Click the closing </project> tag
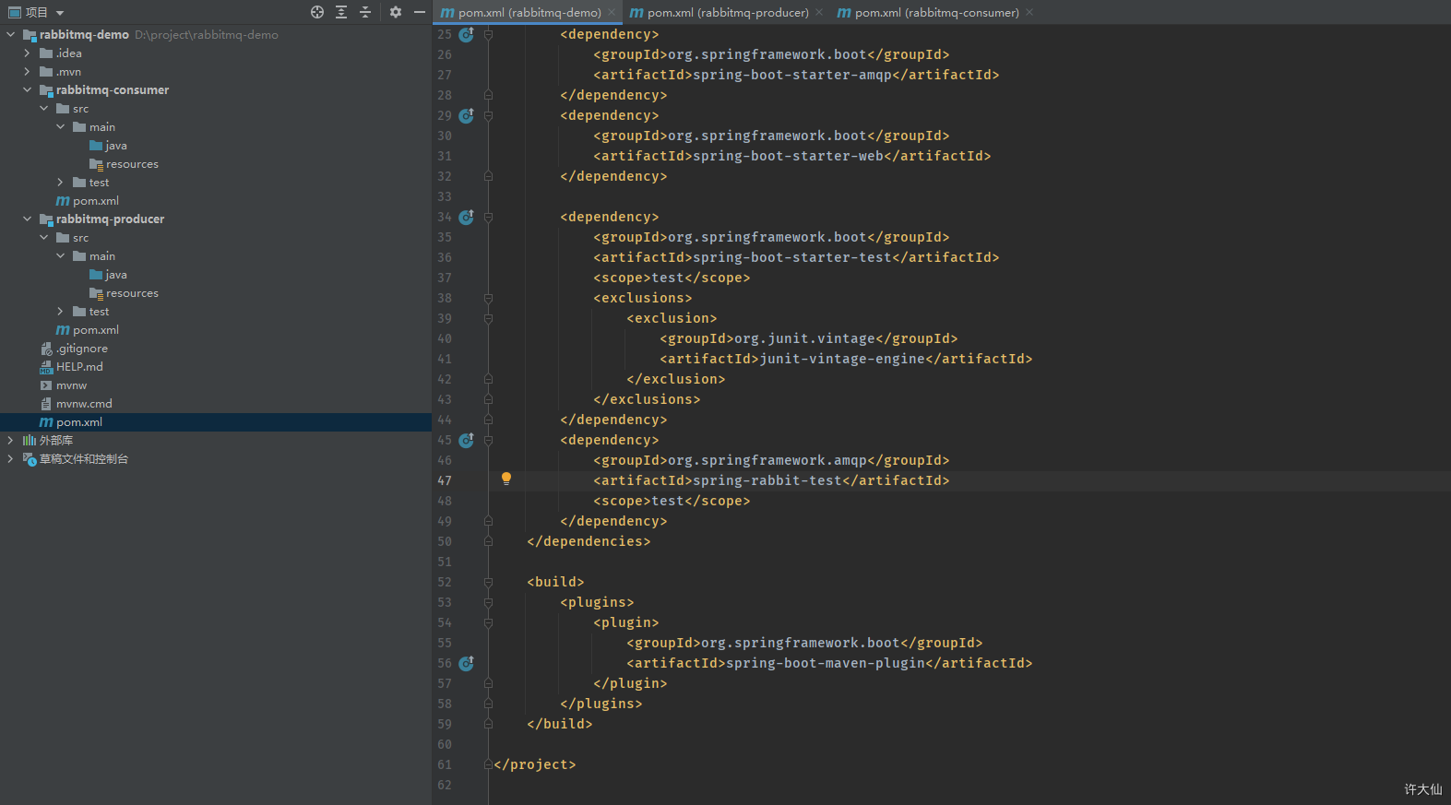The height and width of the screenshot is (805, 1451). click(535, 764)
